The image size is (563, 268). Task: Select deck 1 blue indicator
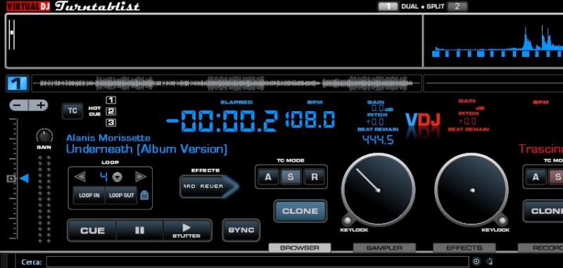[x=17, y=84]
